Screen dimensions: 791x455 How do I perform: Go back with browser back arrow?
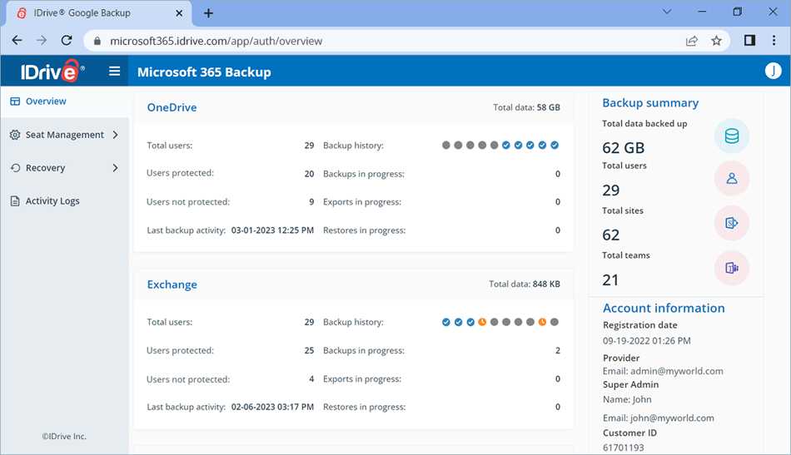17,40
